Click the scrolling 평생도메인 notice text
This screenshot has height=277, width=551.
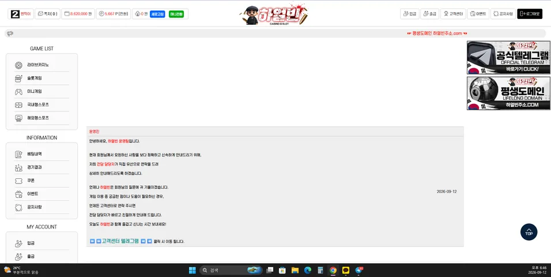click(x=437, y=33)
